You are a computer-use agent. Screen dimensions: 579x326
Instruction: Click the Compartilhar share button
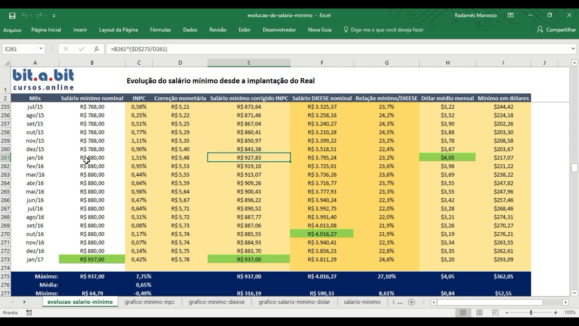[x=556, y=30]
